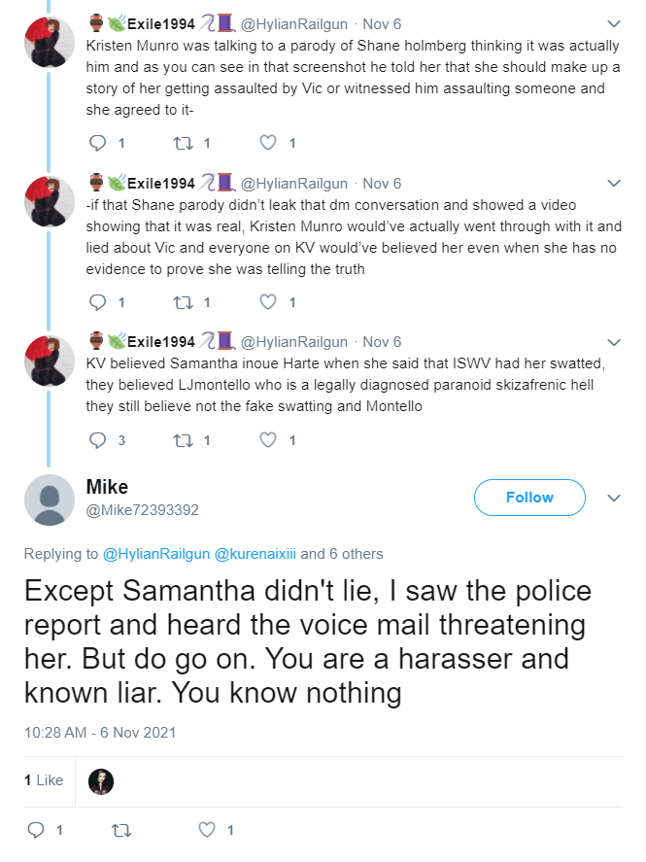The image size is (646, 862).
Task: Open options chevron on first Exile1994 tweet
Action: pyautogui.click(x=614, y=23)
